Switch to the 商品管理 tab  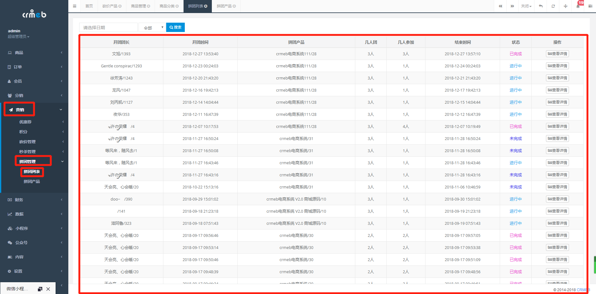click(139, 6)
